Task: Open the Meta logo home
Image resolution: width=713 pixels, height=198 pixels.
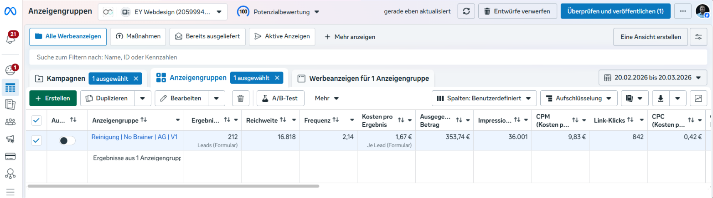Action: pyautogui.click(x=10, y=11)
